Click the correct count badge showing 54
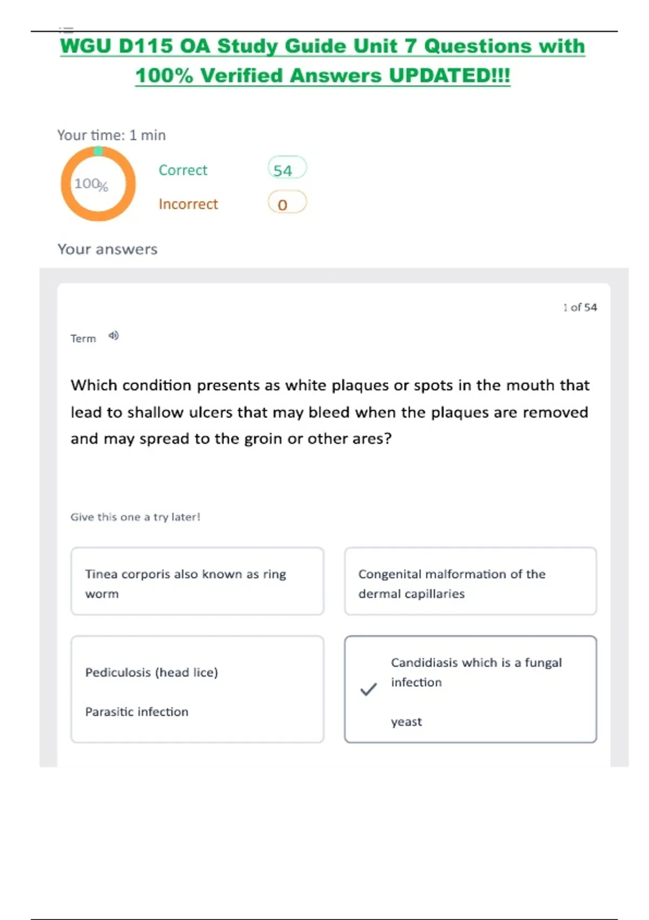This screenshot has width=649, height=920. pyautogui.click(x=287, y=169)
